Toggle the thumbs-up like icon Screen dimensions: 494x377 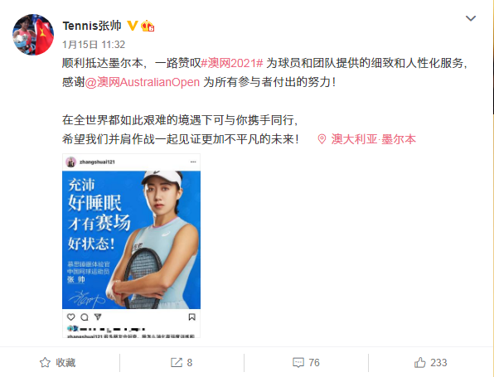[x=420, y=363]
